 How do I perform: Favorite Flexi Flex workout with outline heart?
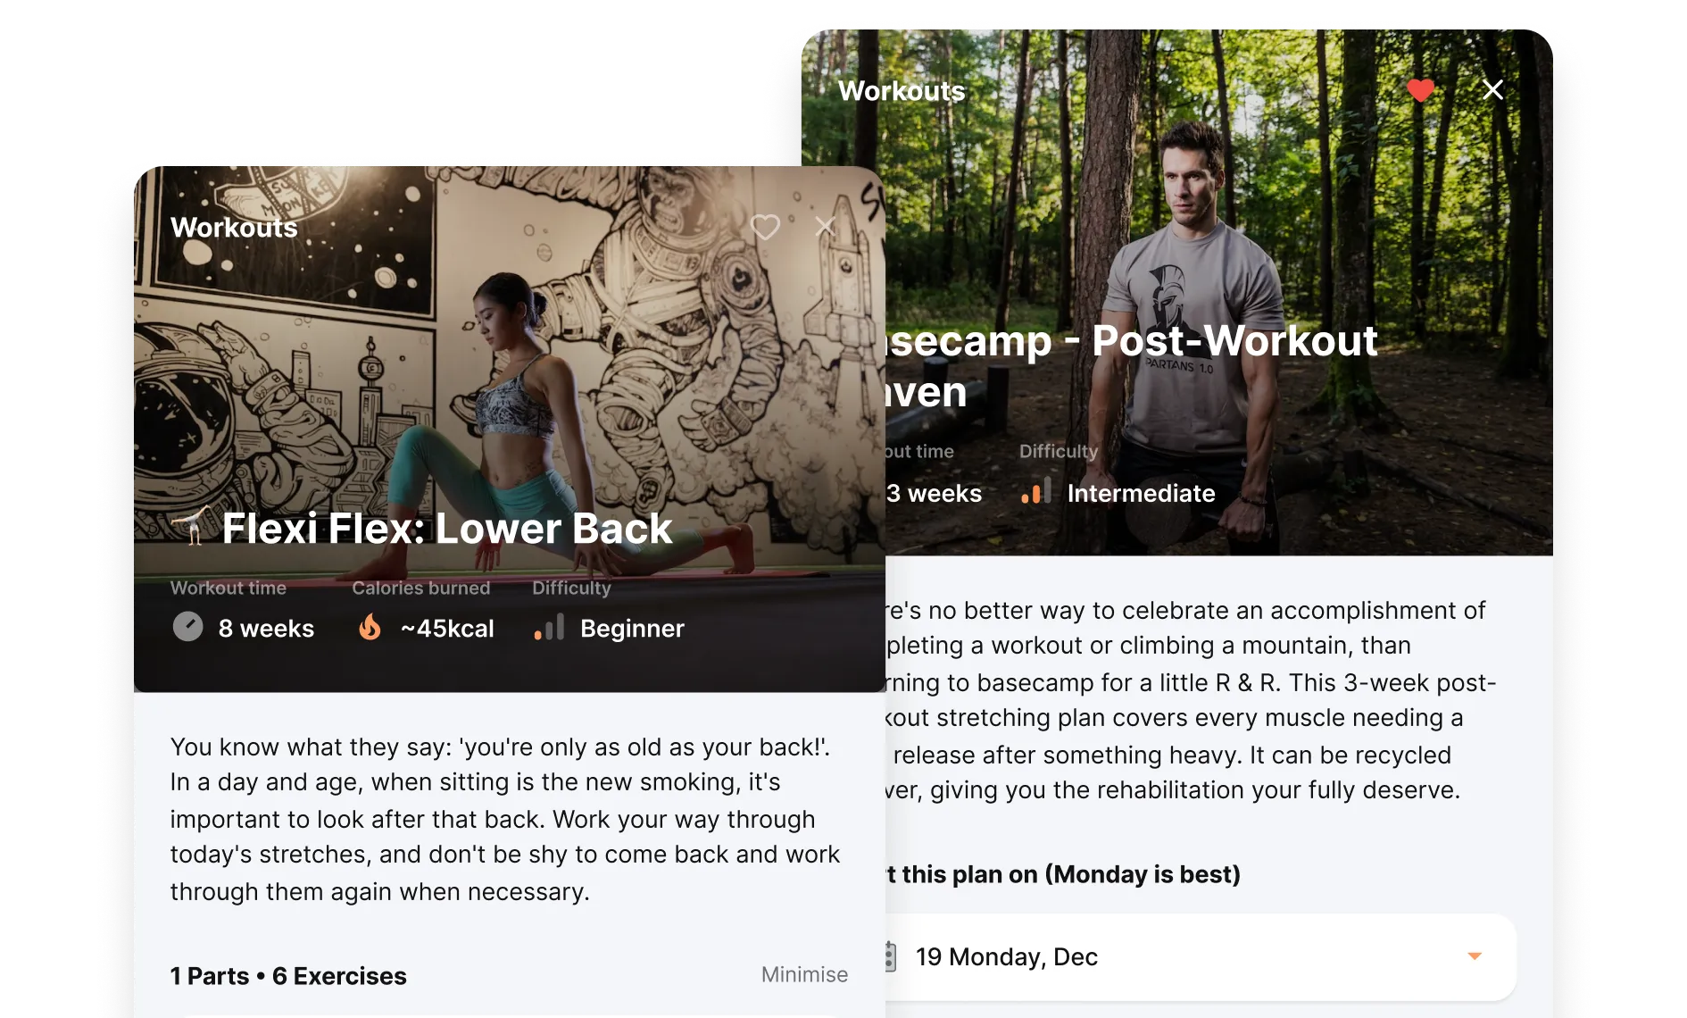click(765, 227)
